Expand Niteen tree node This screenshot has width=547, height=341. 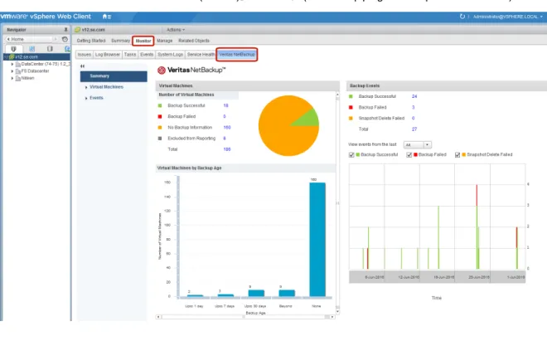pos(12,78)
